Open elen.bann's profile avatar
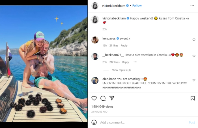The height and width of the screenshot is (128, 198). pos(95,80)
